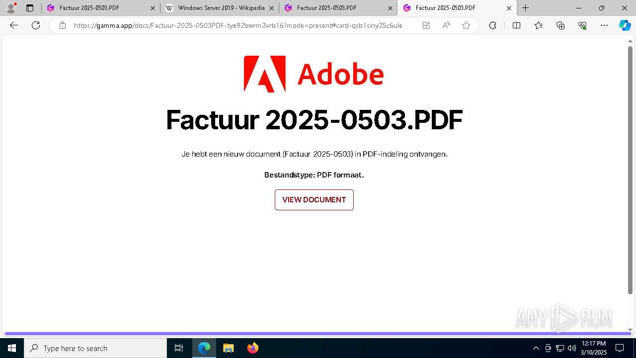Image resolution: width=636 pixels, height=358 pixels.
Task: Close the middle Factuur tab
Action: 390,8
